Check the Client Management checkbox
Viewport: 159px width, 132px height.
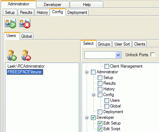107,66
